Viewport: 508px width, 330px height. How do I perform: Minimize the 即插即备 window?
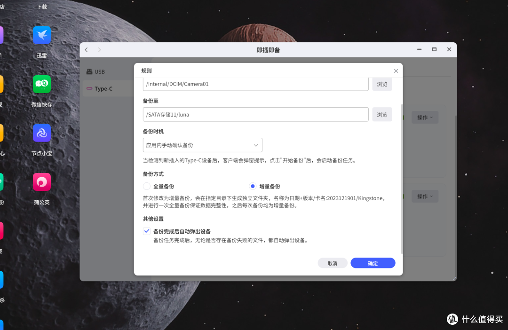point(419,49)
